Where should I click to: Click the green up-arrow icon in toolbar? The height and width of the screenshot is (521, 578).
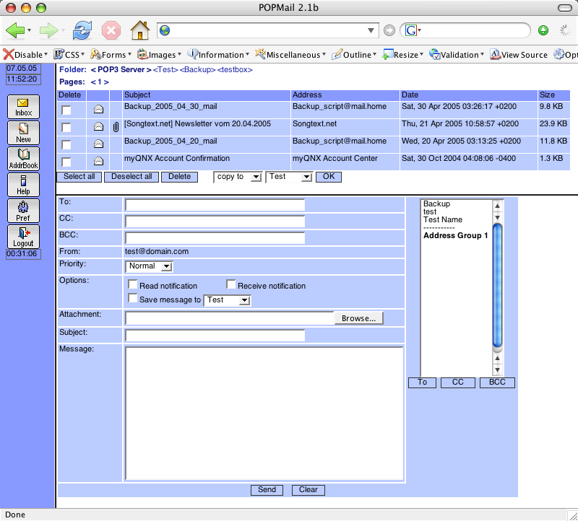(x=543, y=30)
